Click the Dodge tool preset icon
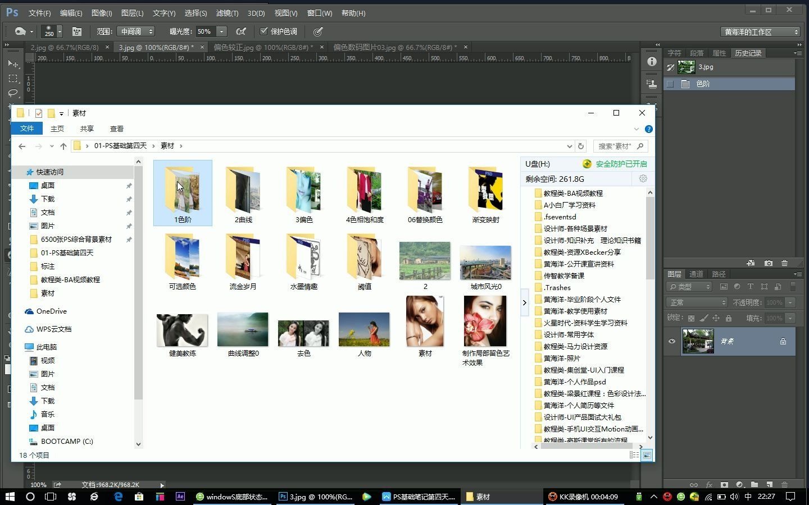This screenshot has height=505, width=809. pyautogui.click(x=20, y=31)
